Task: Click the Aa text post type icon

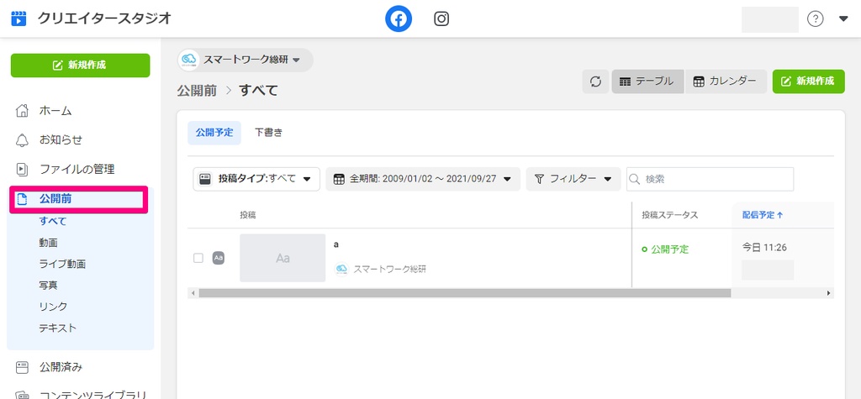Action: point(219,258)
